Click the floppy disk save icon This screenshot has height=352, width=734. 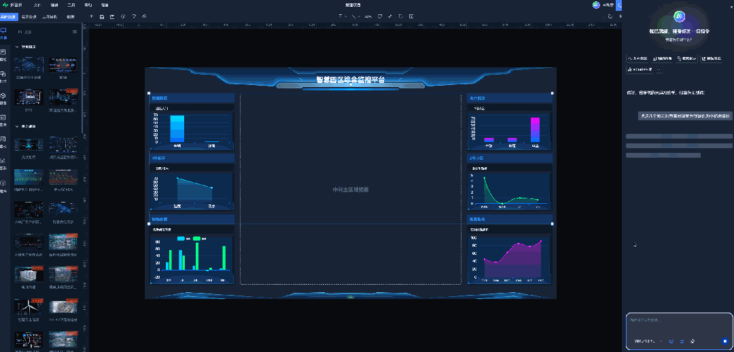coord(102,16)
